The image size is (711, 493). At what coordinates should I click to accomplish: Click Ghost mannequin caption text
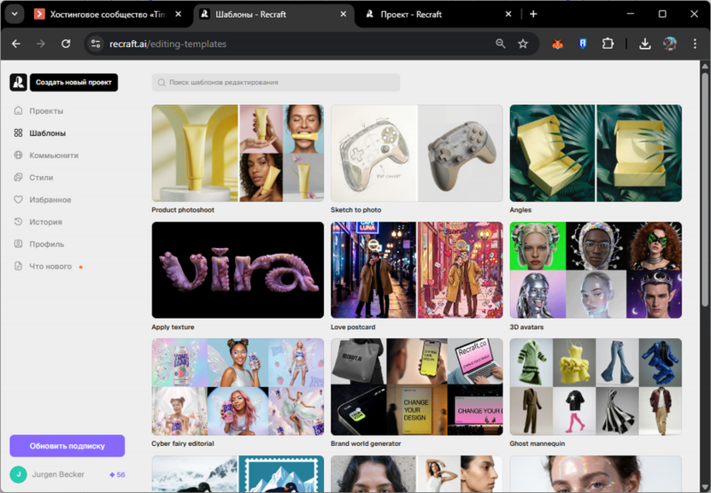pyautogui.click(x=538, y=443)
